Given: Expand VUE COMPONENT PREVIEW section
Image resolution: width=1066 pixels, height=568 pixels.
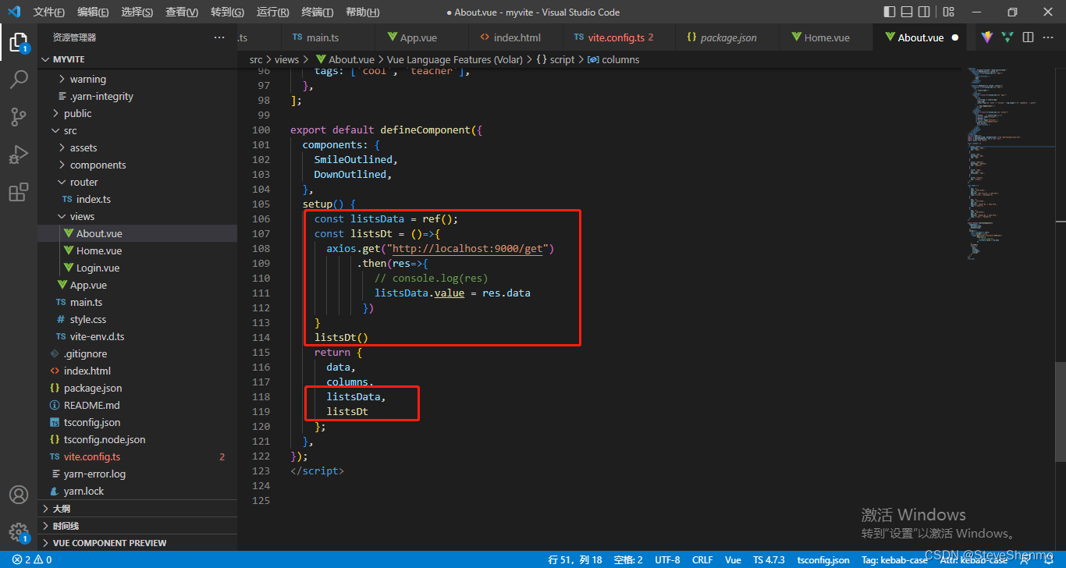Looking at the screenshot, I should point(137,542).
